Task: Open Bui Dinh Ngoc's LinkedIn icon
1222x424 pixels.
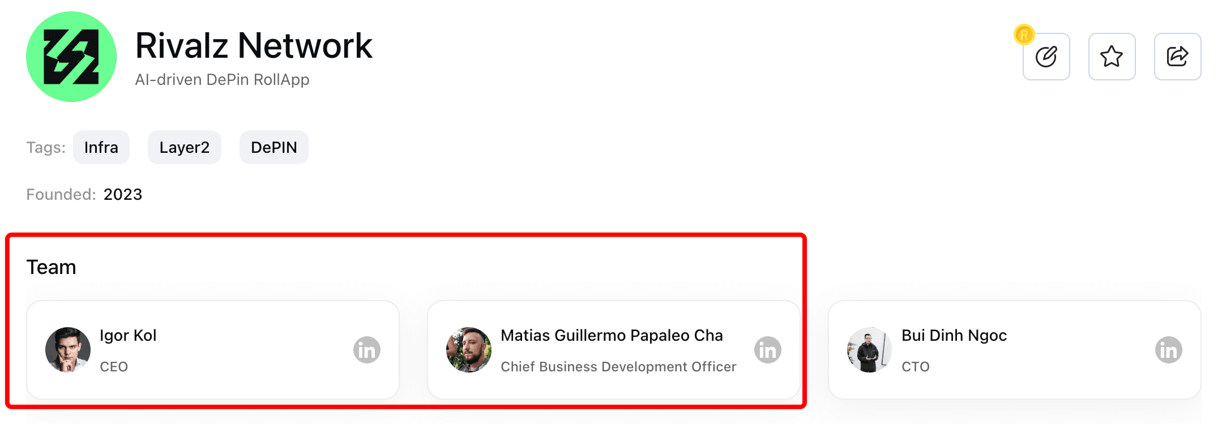Action: [1169, 350]
